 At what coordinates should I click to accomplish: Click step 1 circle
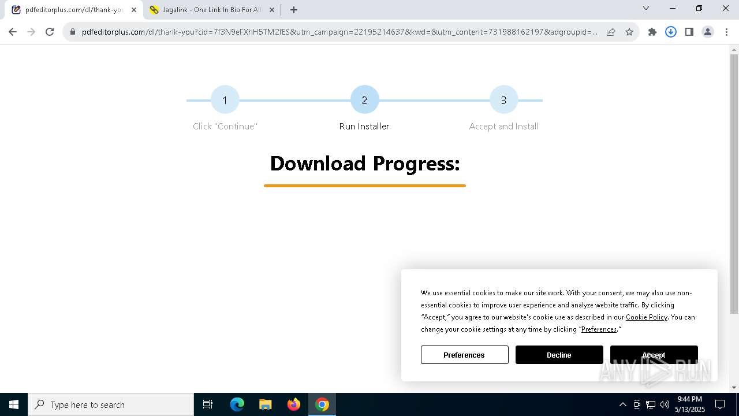(225, 100)
